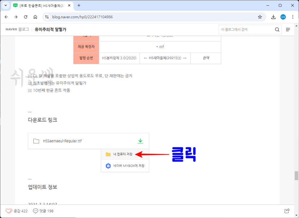This screenshot has height=218, width=299.
Task: Open the browser profile avatar menu
Action: click(283, 17)
